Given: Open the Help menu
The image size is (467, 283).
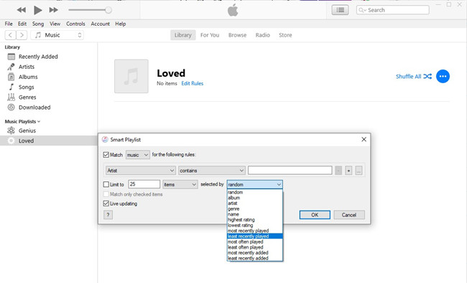Looking at the screenshot, I should pyautogui.click(x=120, y=24).
